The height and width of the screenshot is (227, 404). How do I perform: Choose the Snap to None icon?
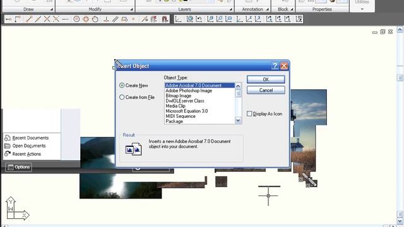154,20
